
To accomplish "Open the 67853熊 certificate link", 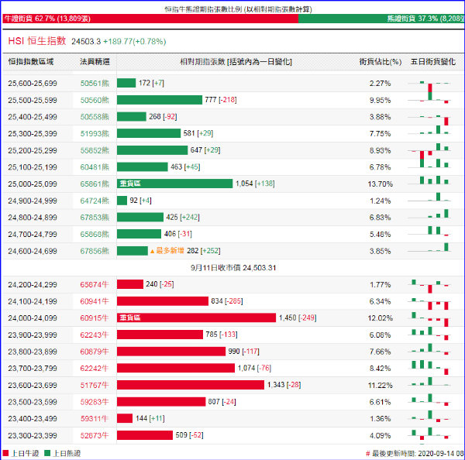I will pyautogui.click(x=95, y=218).
